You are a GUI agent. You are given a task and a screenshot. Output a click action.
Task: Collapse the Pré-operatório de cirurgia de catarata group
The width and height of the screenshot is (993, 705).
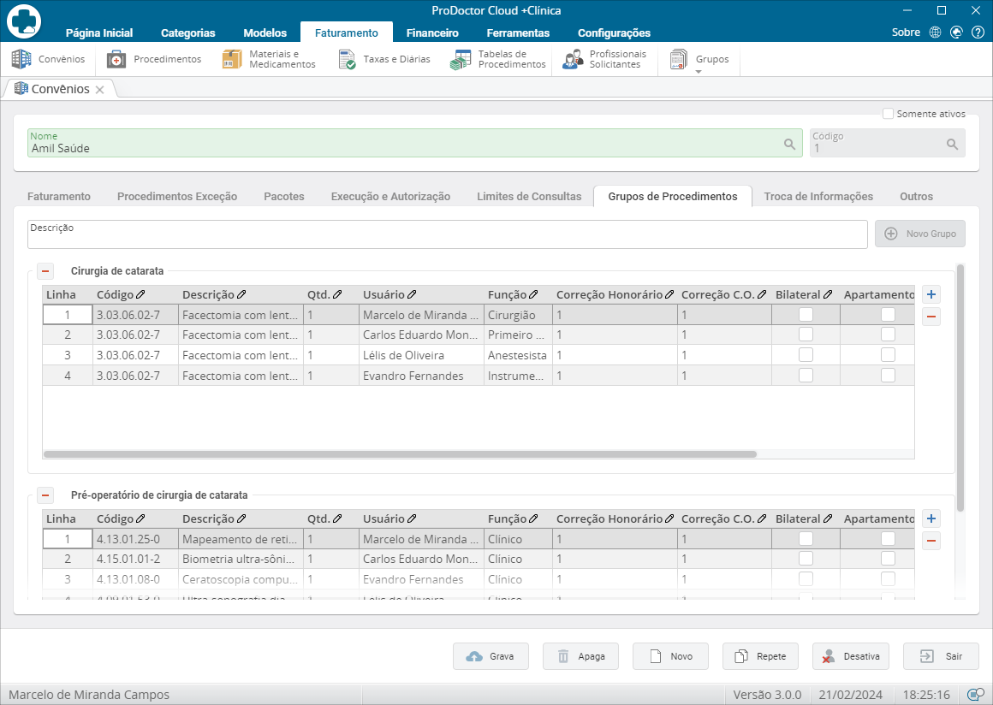(45, 495)
